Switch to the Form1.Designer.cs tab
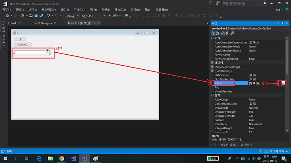291x163 pixels. point(44,23)
